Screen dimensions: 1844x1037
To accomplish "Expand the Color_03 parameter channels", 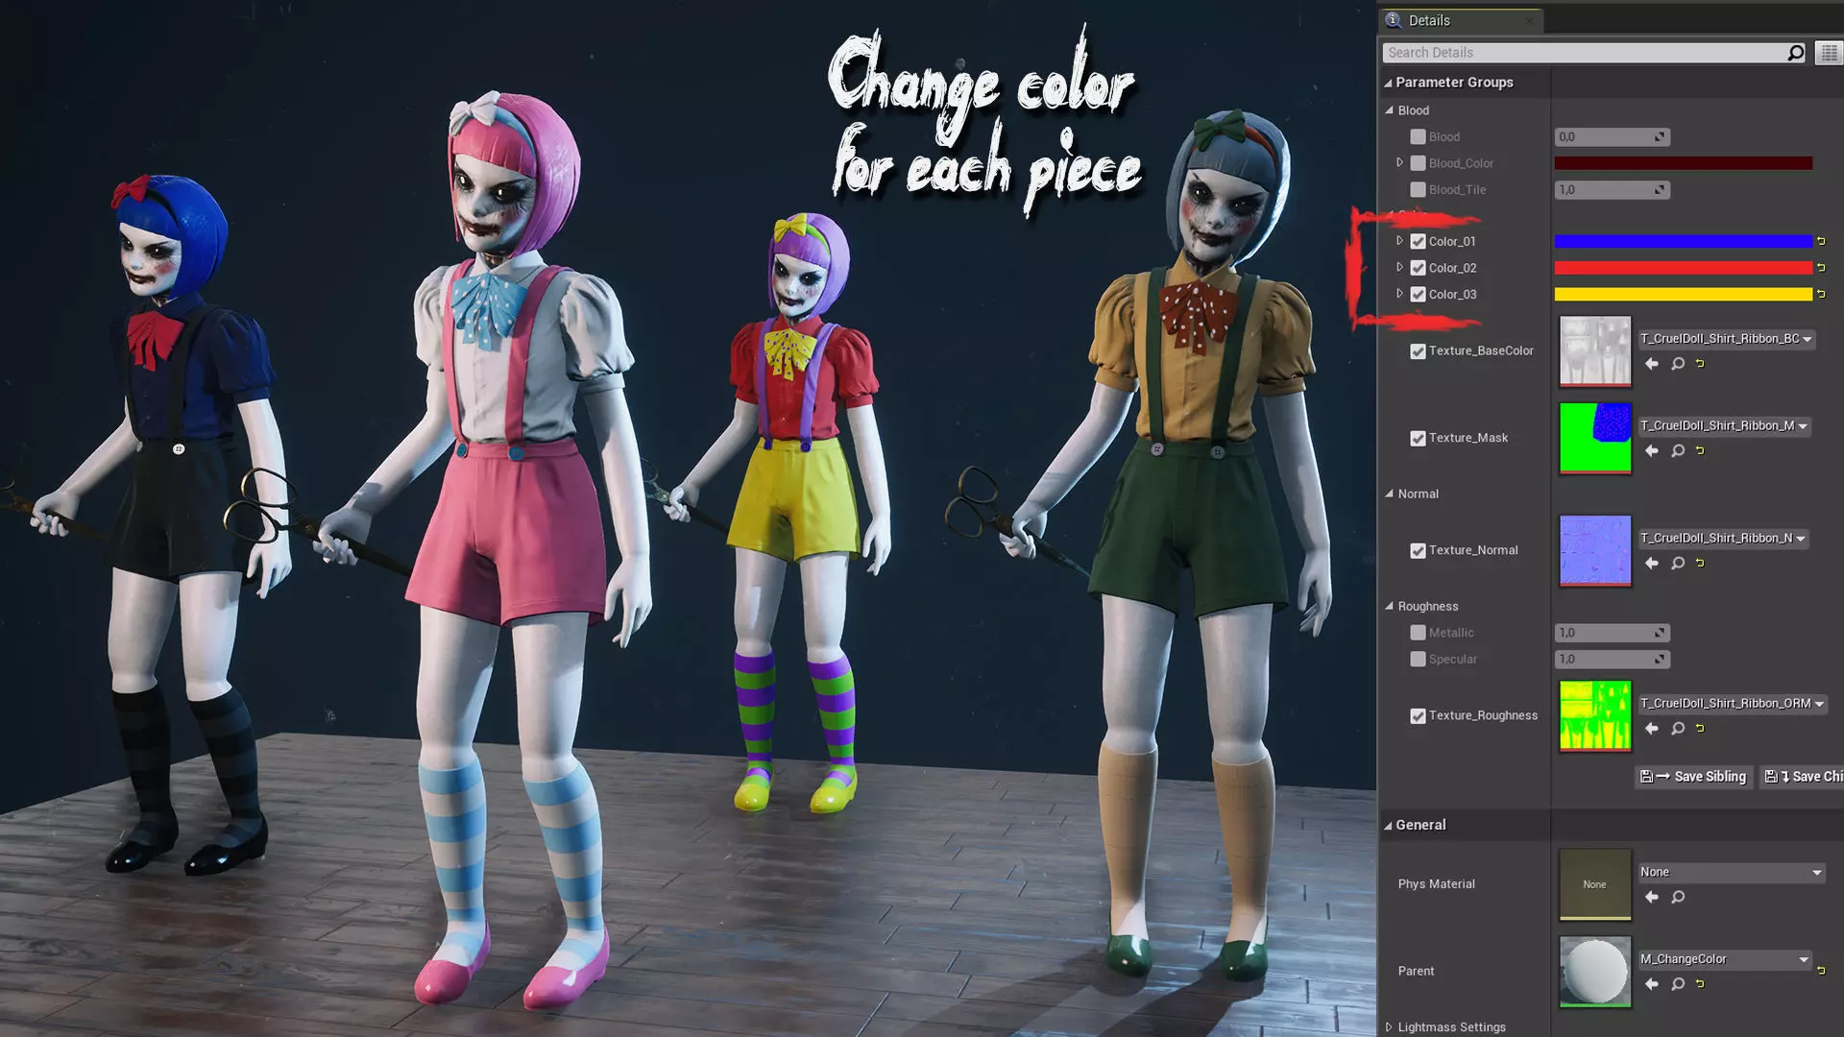I will (1399, 294).
